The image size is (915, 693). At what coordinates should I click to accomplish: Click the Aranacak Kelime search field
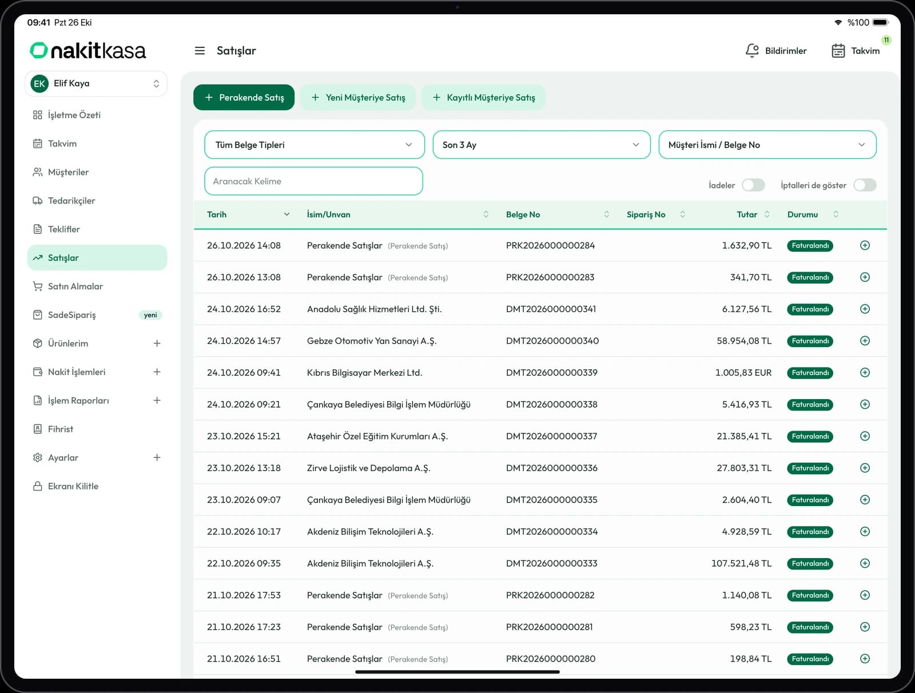pos(313,181)
